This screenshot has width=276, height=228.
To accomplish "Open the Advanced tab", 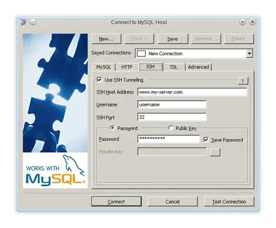I will point(198,67).
